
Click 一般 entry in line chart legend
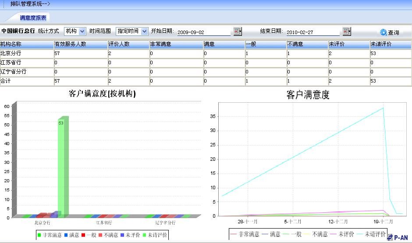pyautogui.click(x=292, y=234)
